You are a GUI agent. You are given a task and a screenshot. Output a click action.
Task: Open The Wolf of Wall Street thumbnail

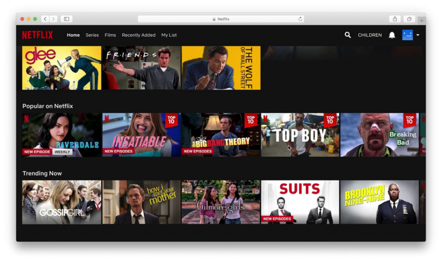click(x=221, y=68)
